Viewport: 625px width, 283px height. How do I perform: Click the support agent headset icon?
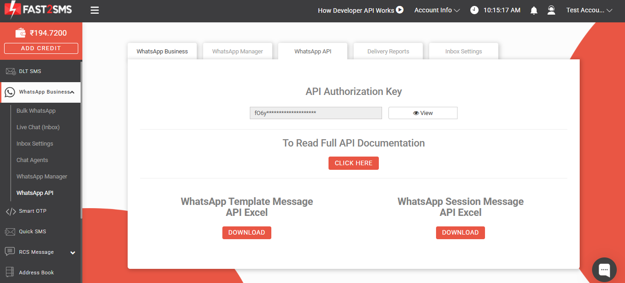pos(551,10)
